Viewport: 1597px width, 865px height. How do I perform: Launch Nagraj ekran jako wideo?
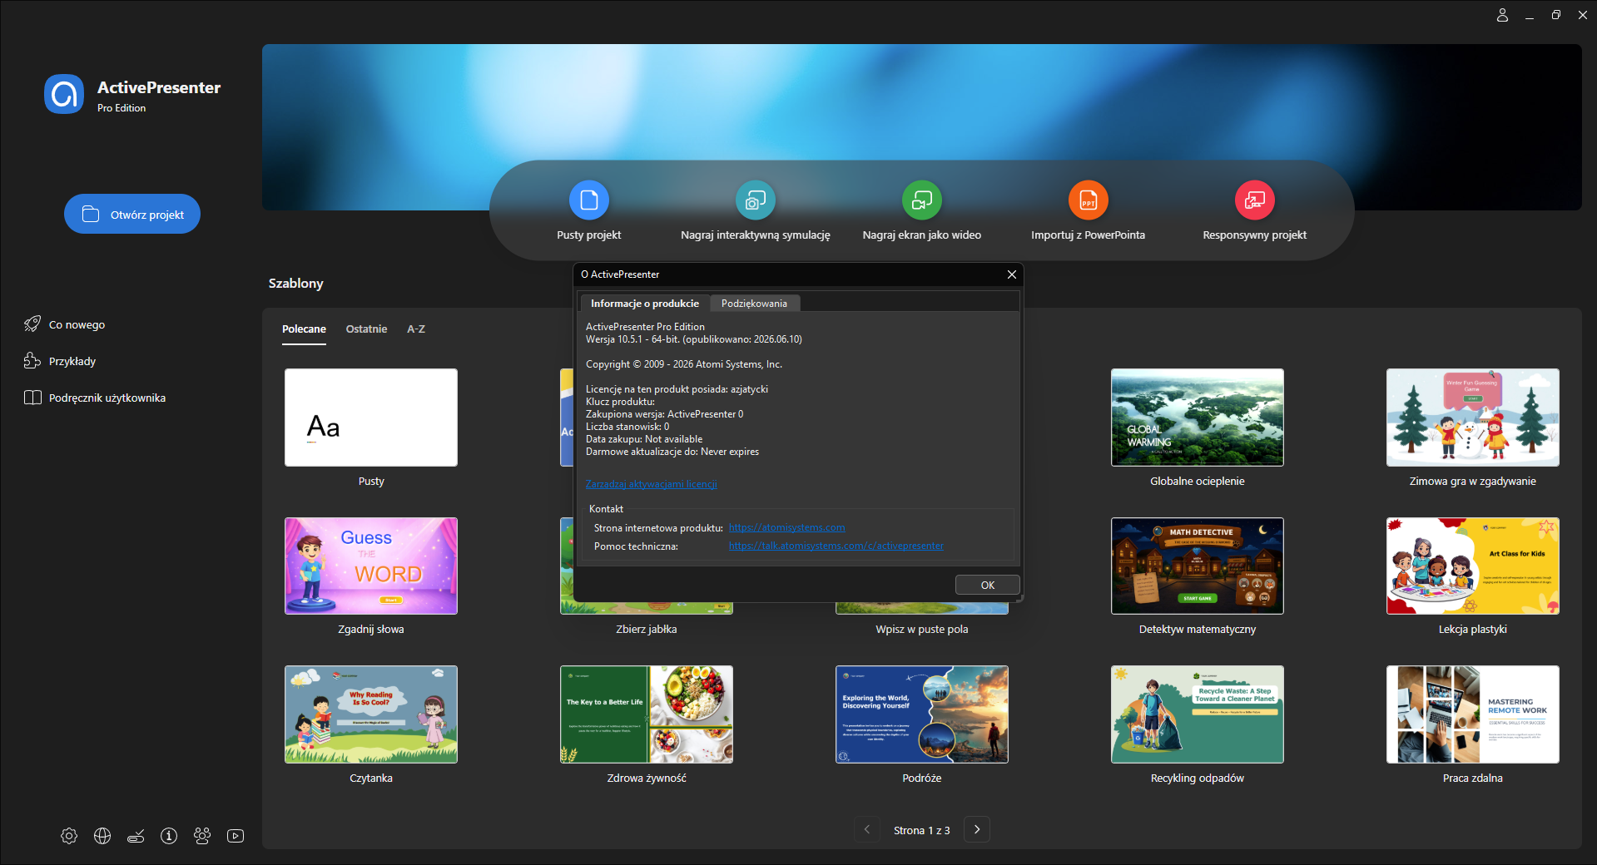tap(922, 200)
